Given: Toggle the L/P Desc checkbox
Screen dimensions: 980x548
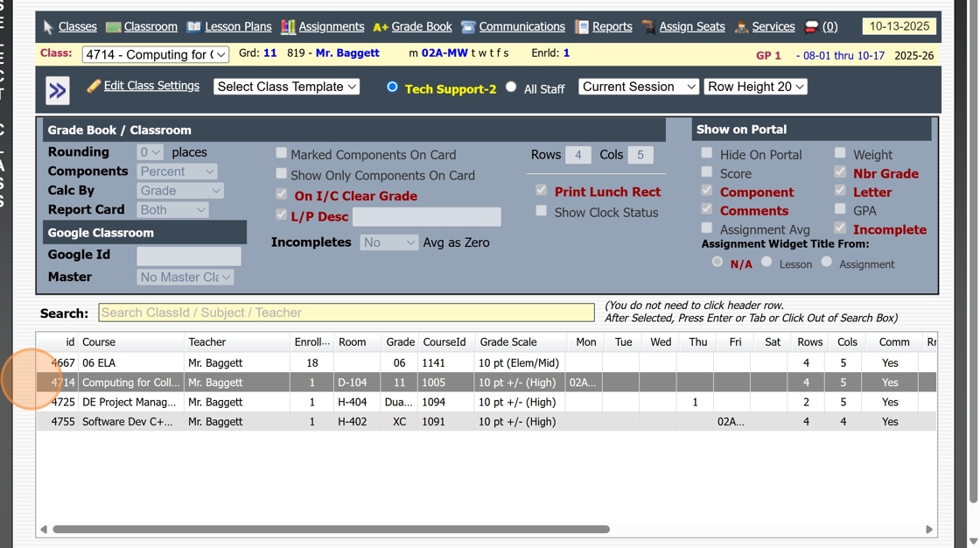Looking at the screenshot, I should coord(281,214).
